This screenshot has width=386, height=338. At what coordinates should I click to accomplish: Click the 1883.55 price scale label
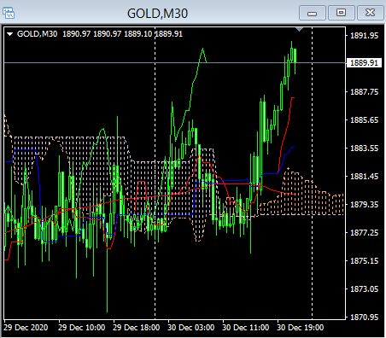point(365,149)
